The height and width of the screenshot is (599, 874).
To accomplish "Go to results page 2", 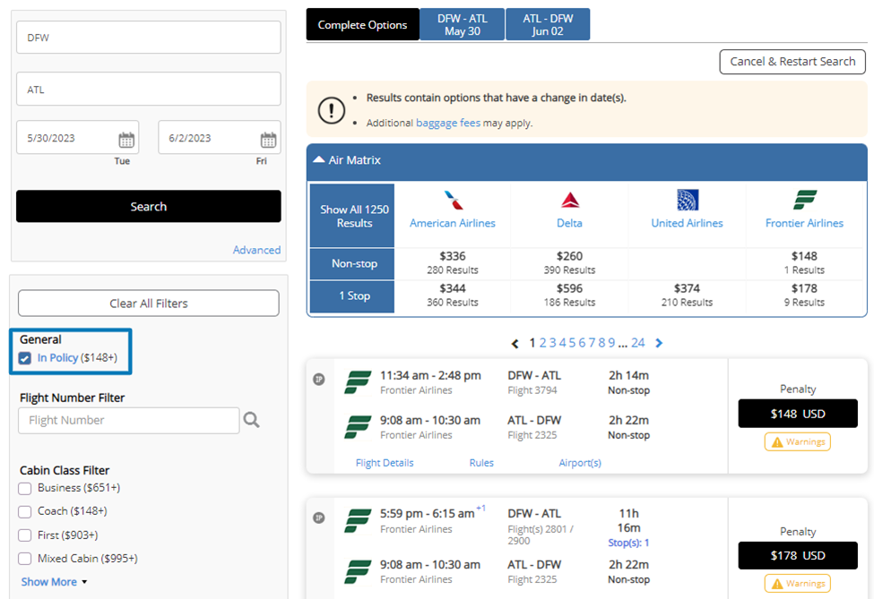I will tap(542, 343).
